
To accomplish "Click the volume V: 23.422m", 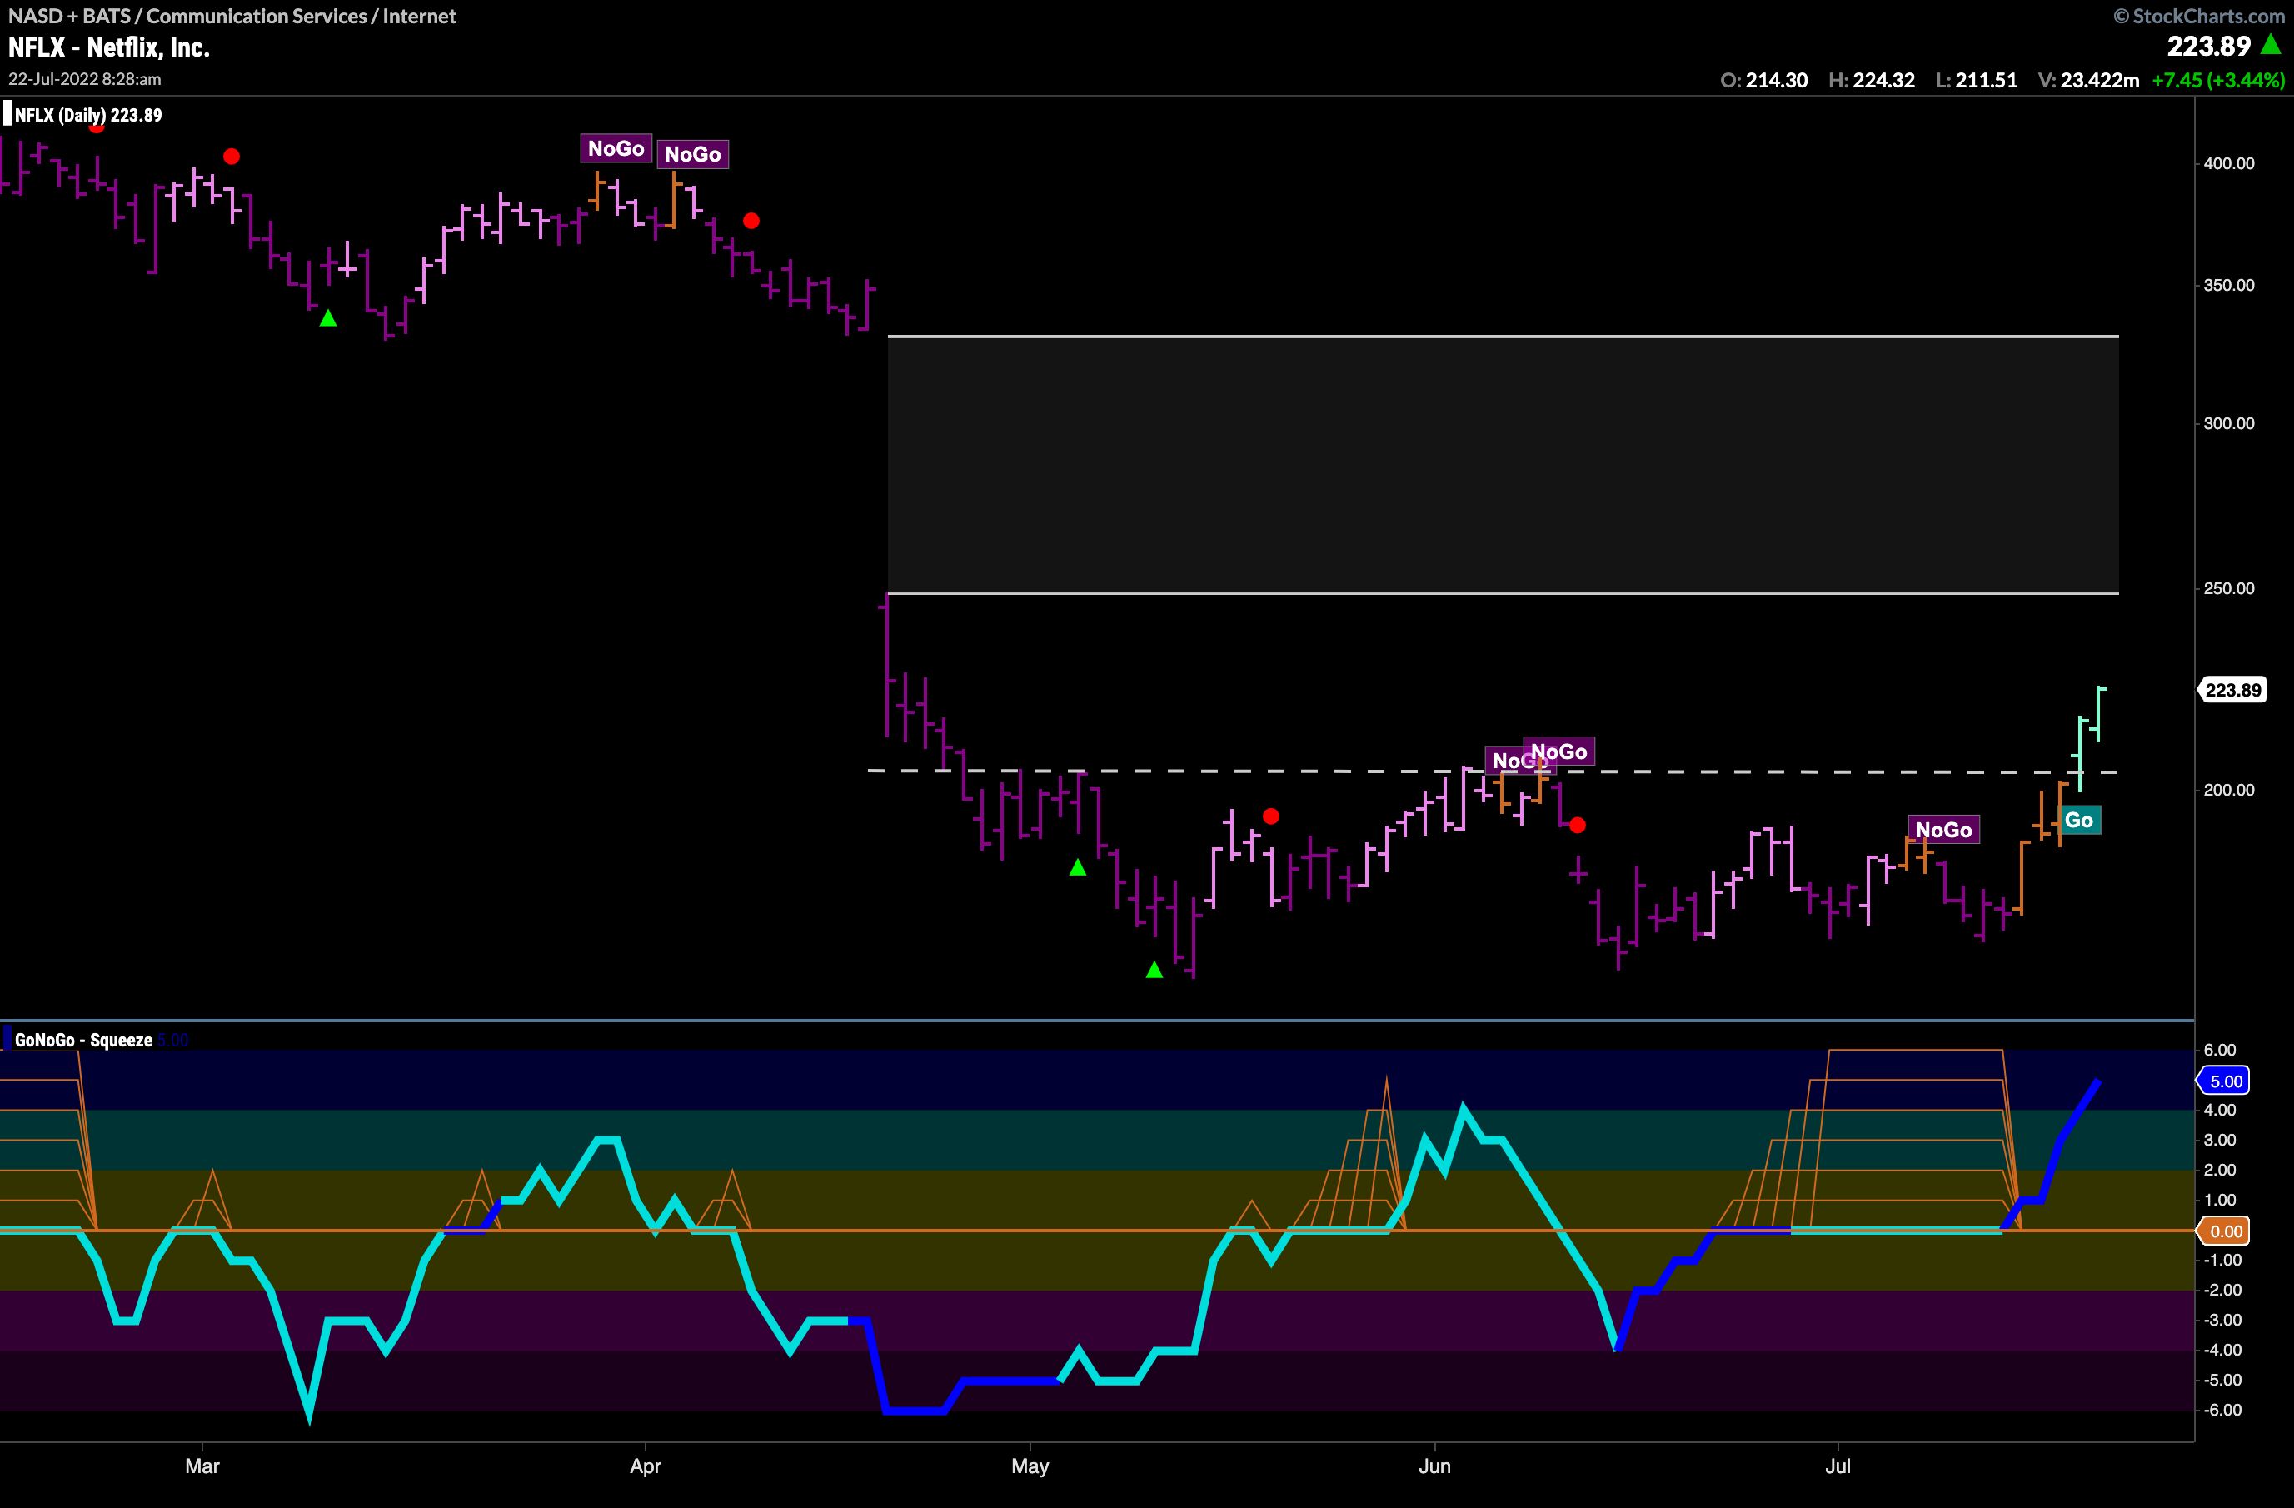I will click(x=2089, y=80).
